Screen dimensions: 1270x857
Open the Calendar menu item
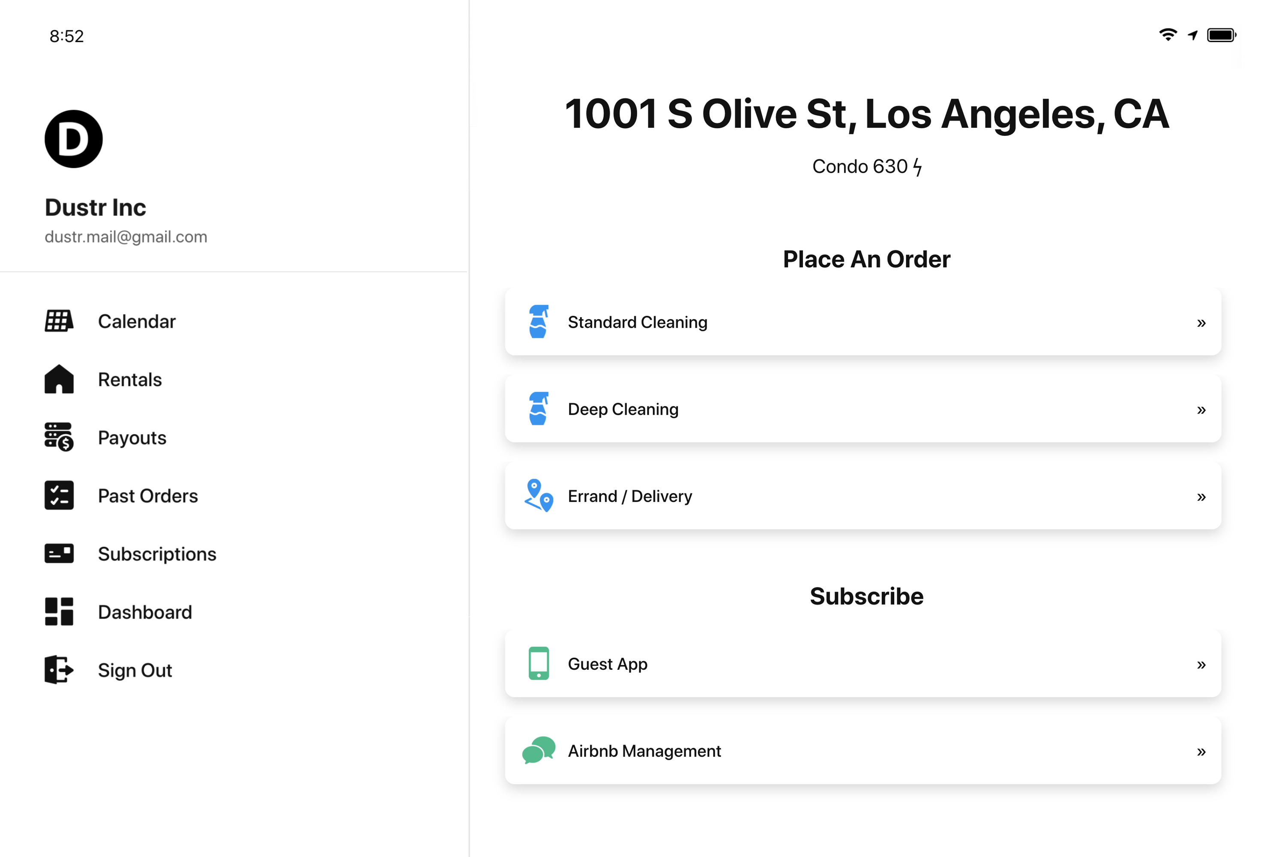pos(137,321)
